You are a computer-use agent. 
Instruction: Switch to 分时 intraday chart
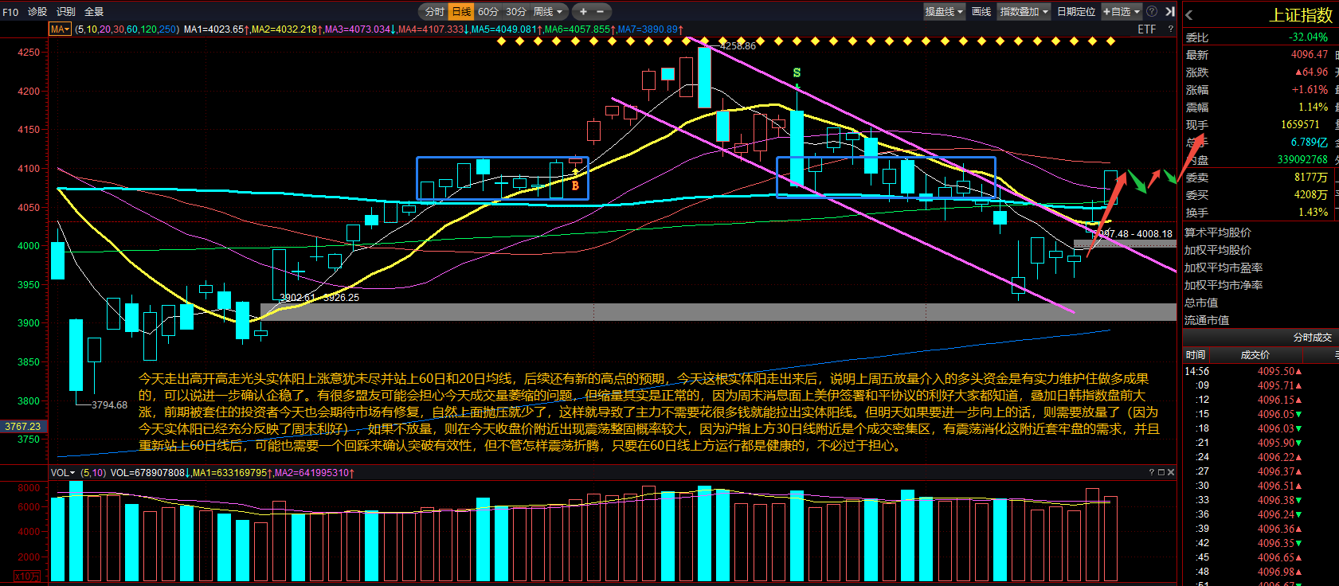tap(435, 11)
